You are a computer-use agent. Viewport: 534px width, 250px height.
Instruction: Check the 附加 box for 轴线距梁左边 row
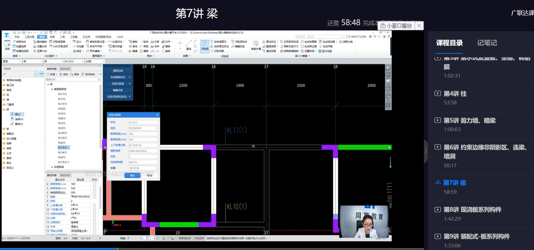tap(95, 192)
